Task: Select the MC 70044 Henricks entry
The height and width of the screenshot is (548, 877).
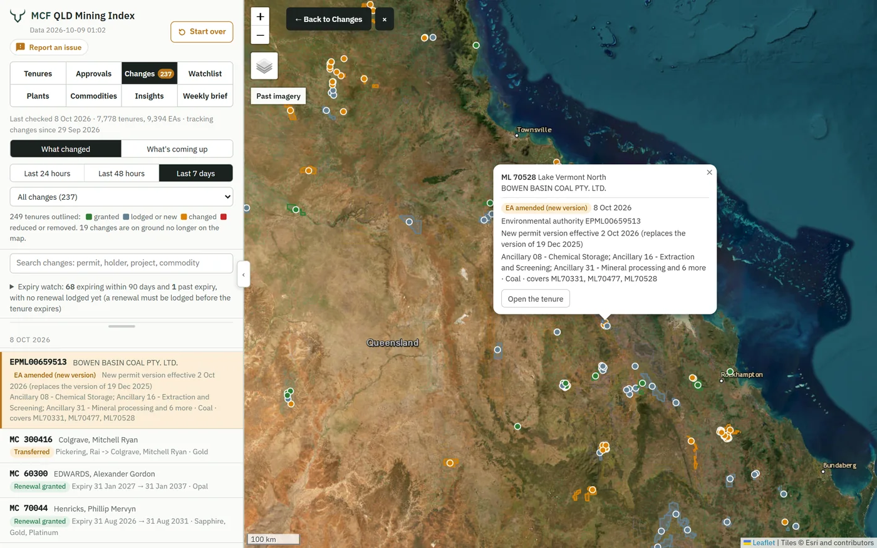Action: coord(122,520)
